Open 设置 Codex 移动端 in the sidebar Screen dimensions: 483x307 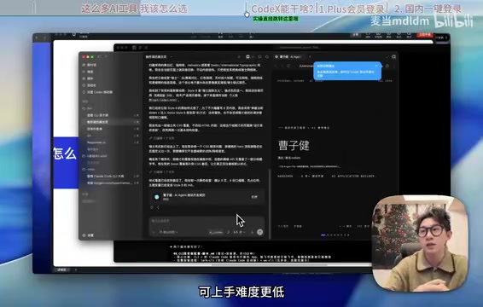point(97,92)
